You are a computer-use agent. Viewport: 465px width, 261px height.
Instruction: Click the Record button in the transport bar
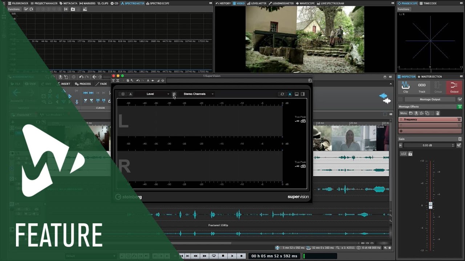241,256
